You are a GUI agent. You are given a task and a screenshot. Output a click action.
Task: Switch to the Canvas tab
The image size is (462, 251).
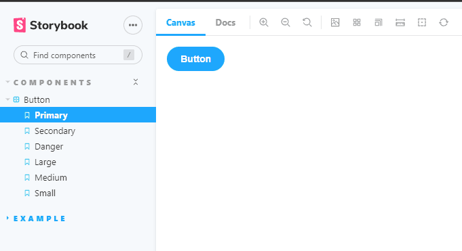pyautogui.click(x=180, y=22)
